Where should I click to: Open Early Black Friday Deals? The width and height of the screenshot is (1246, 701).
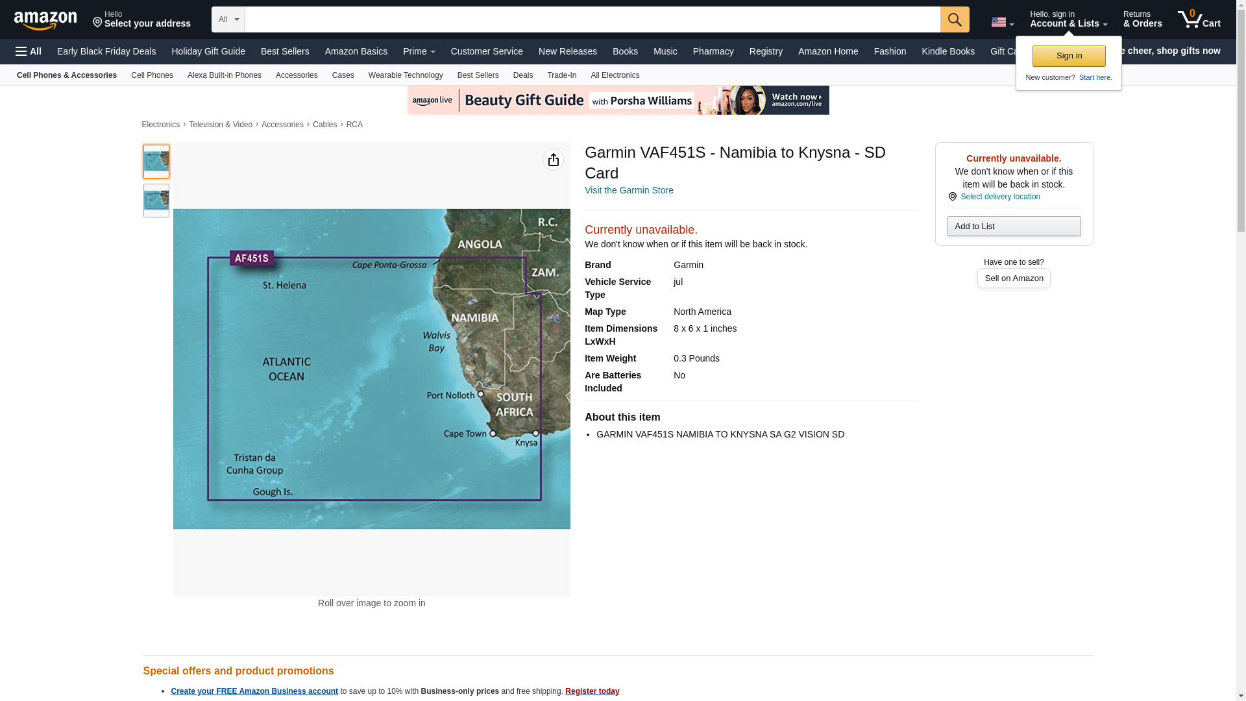tap(106, 51)
